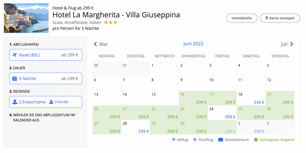Screen dimensions: 306x153
Task: Click the children person icon
Action: click(51, 102)
